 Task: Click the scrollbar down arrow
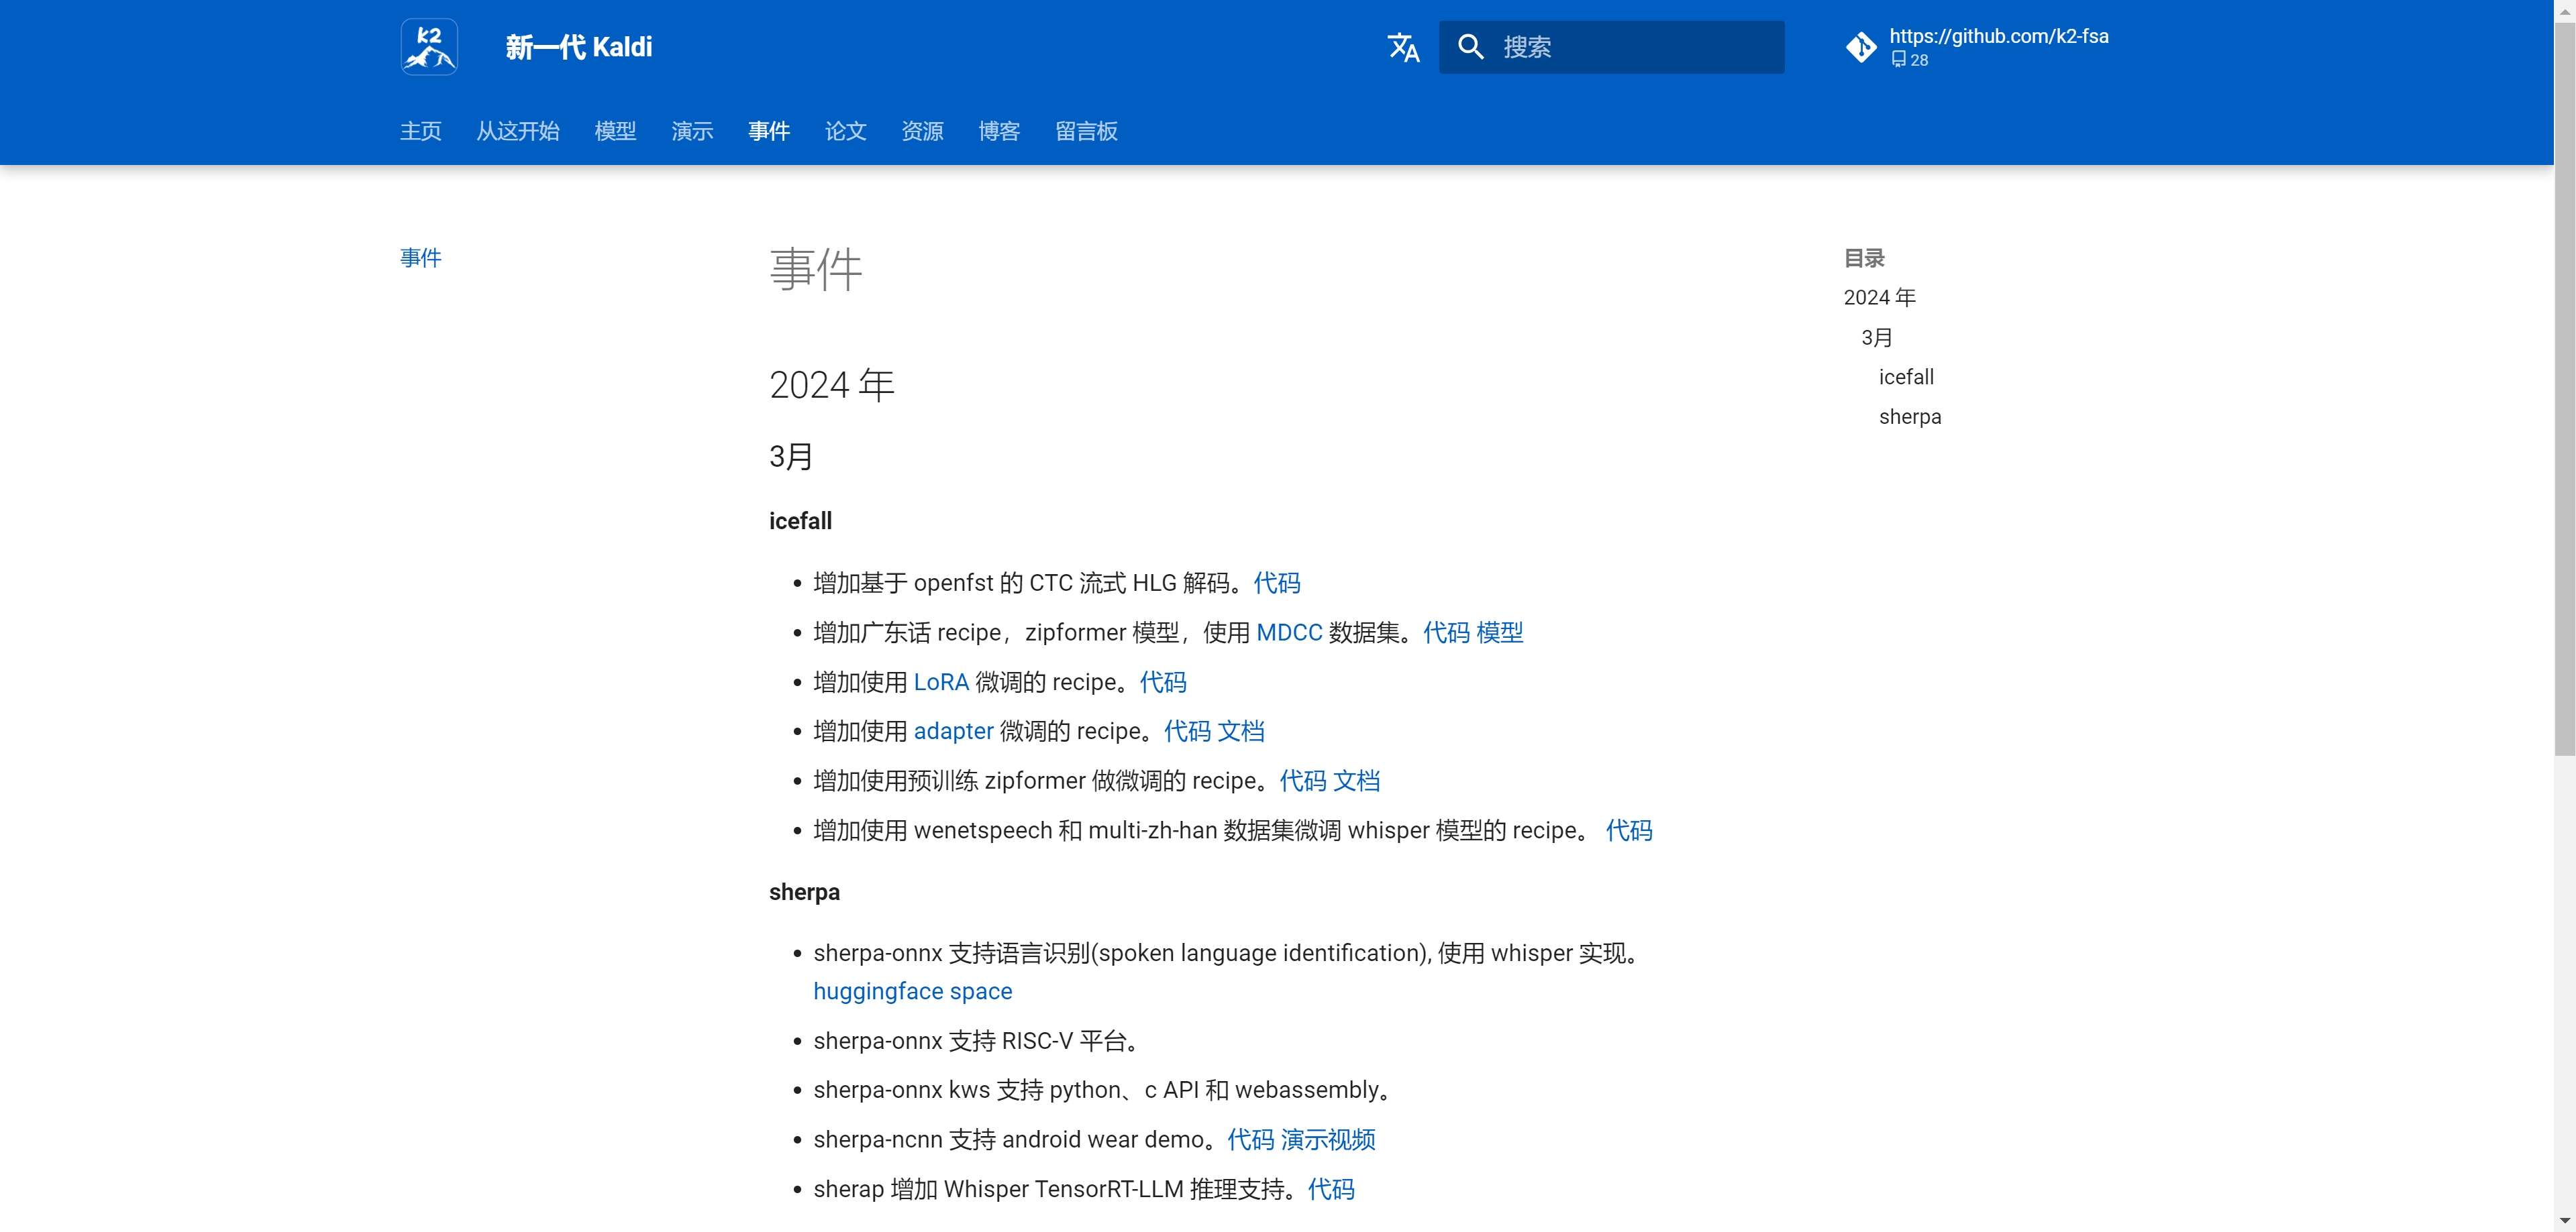click(2565, 1221)
